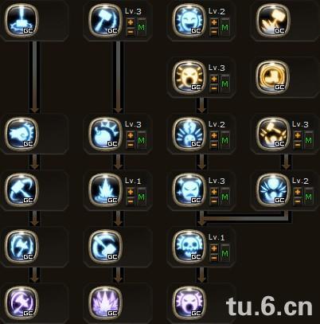Screen dimensions: 320x324
Task: Add a point to skull skill
Action: [x=214, y=248]
